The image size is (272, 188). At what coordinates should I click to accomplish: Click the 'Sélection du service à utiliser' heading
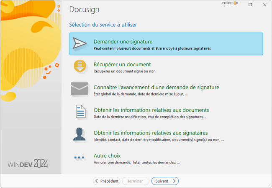point(103,25)
